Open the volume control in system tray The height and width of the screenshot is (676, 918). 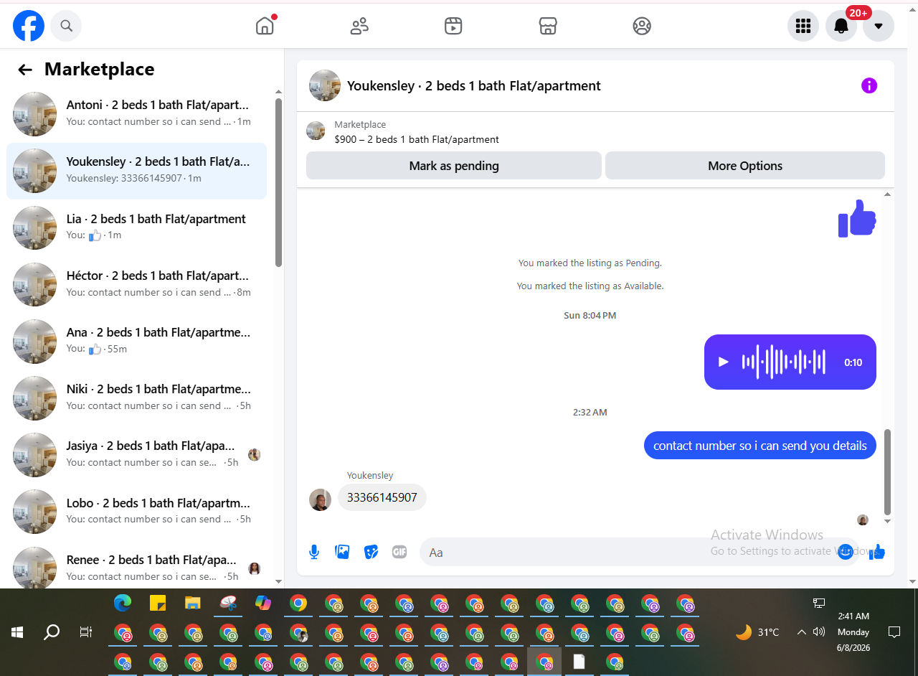click(x=819, y=632)
